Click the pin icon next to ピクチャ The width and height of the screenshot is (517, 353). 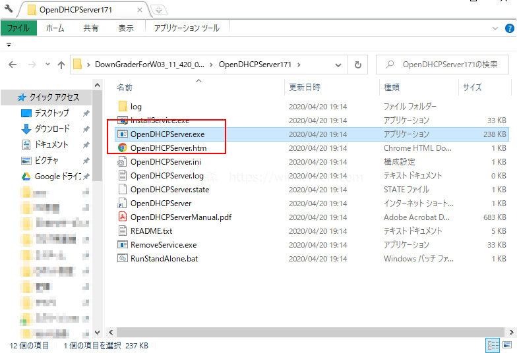tap(86, 161)
